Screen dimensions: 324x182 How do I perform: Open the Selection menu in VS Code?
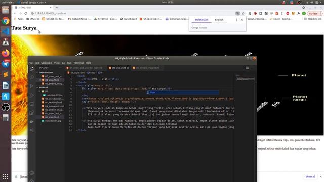[x=47, y=63]
